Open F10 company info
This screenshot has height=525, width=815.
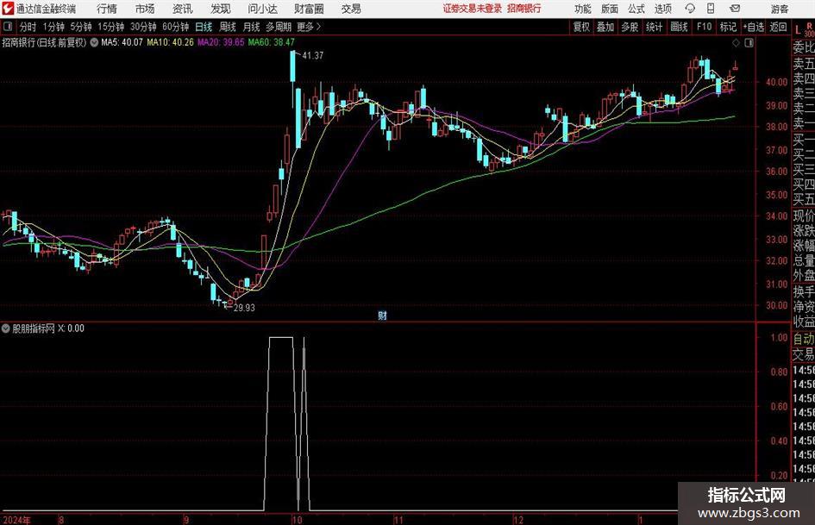[x=704, y=27]
